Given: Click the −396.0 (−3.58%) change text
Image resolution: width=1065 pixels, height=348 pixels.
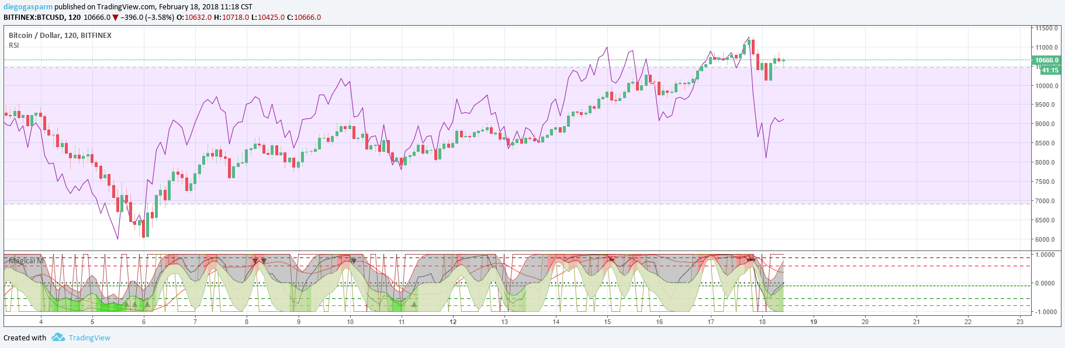Looking at the screenshot, I should point(147,18).
